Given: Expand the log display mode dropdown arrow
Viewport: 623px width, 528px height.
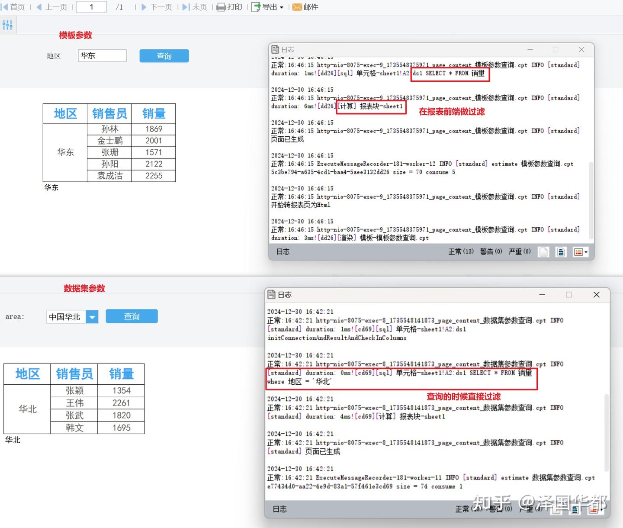Looking at the screenshot, I should 586,252.
